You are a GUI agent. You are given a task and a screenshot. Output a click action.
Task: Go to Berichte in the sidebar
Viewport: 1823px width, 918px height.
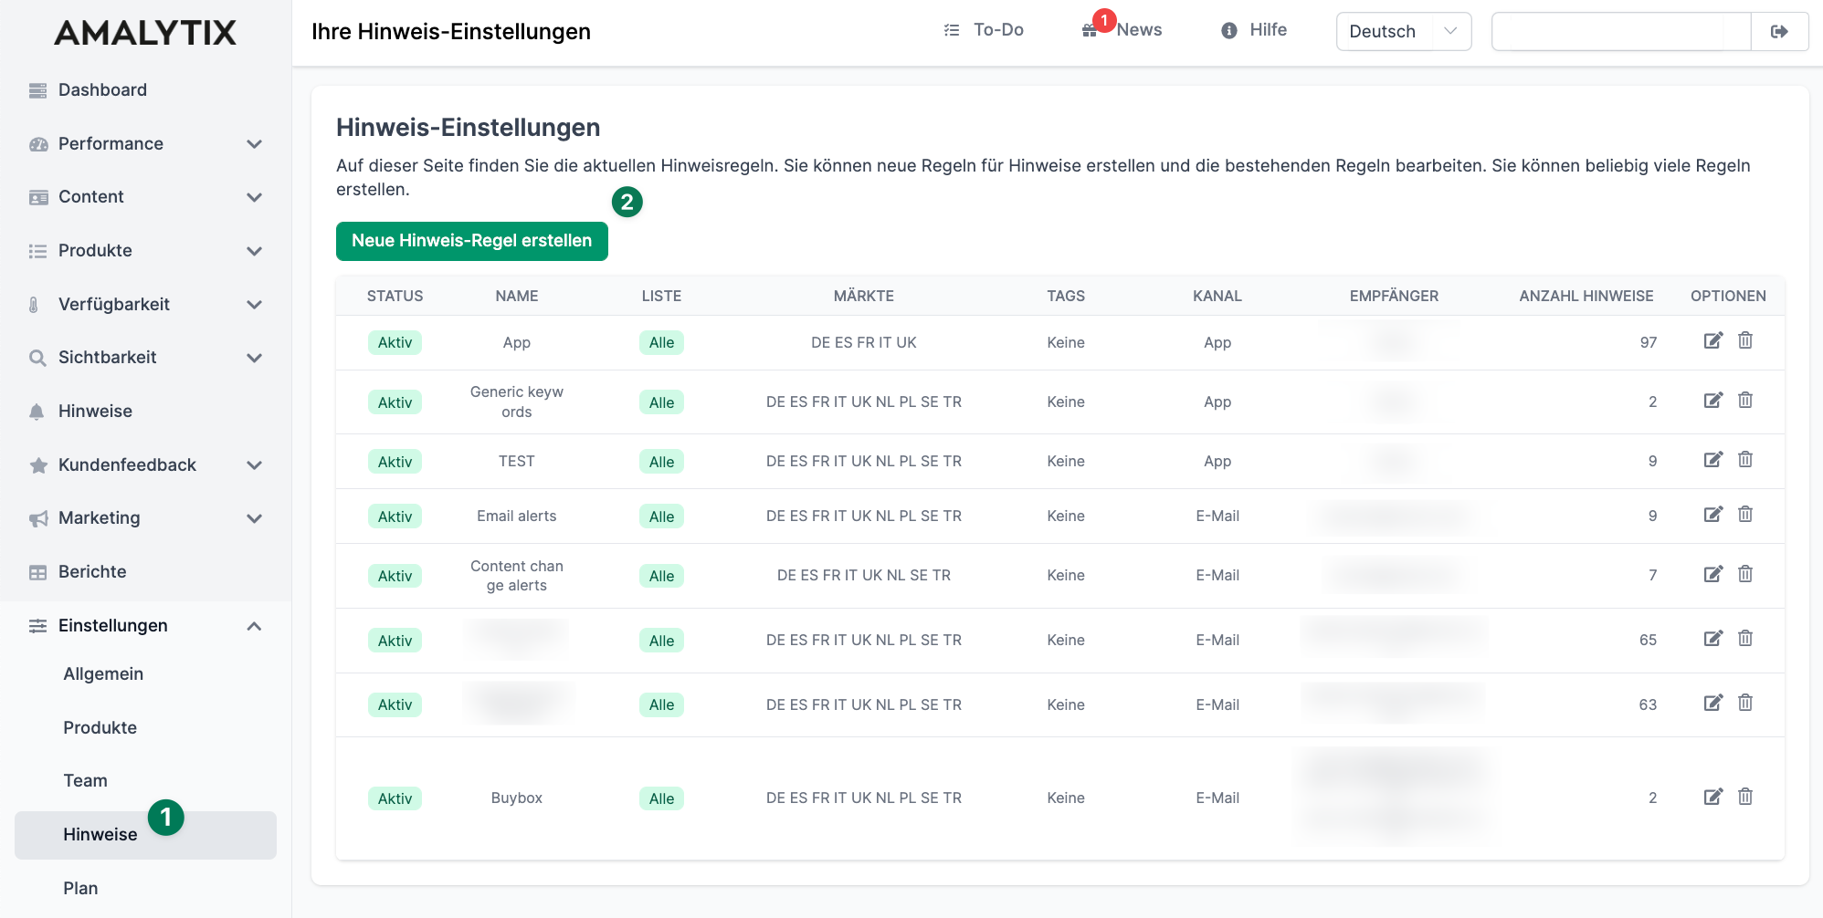pos(92,572)
